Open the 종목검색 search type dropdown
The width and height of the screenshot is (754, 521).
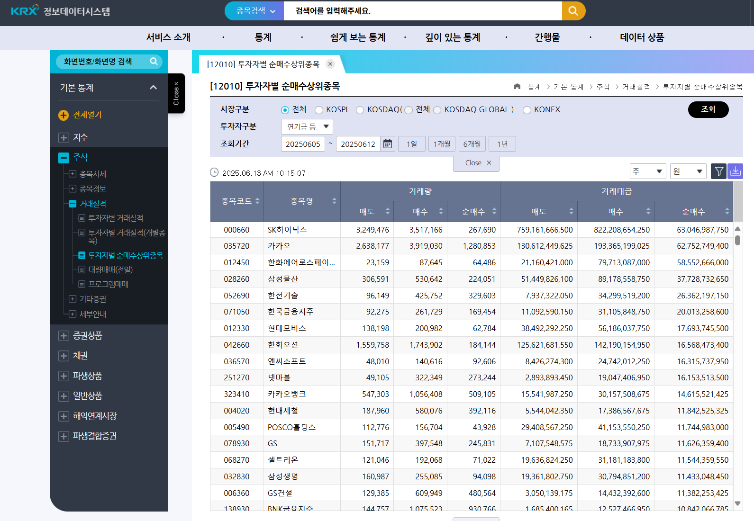pyautogui.click(x=254, y=11)
